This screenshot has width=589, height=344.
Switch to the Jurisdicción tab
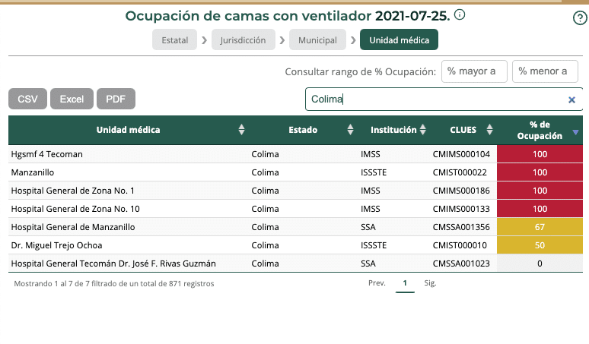(x=244, y=40)
